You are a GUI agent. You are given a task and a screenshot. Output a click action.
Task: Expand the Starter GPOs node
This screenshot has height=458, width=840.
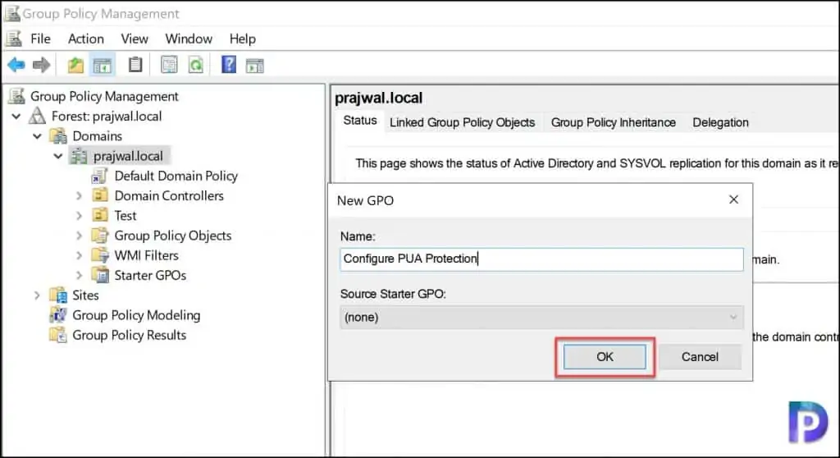tap(80, 275)
